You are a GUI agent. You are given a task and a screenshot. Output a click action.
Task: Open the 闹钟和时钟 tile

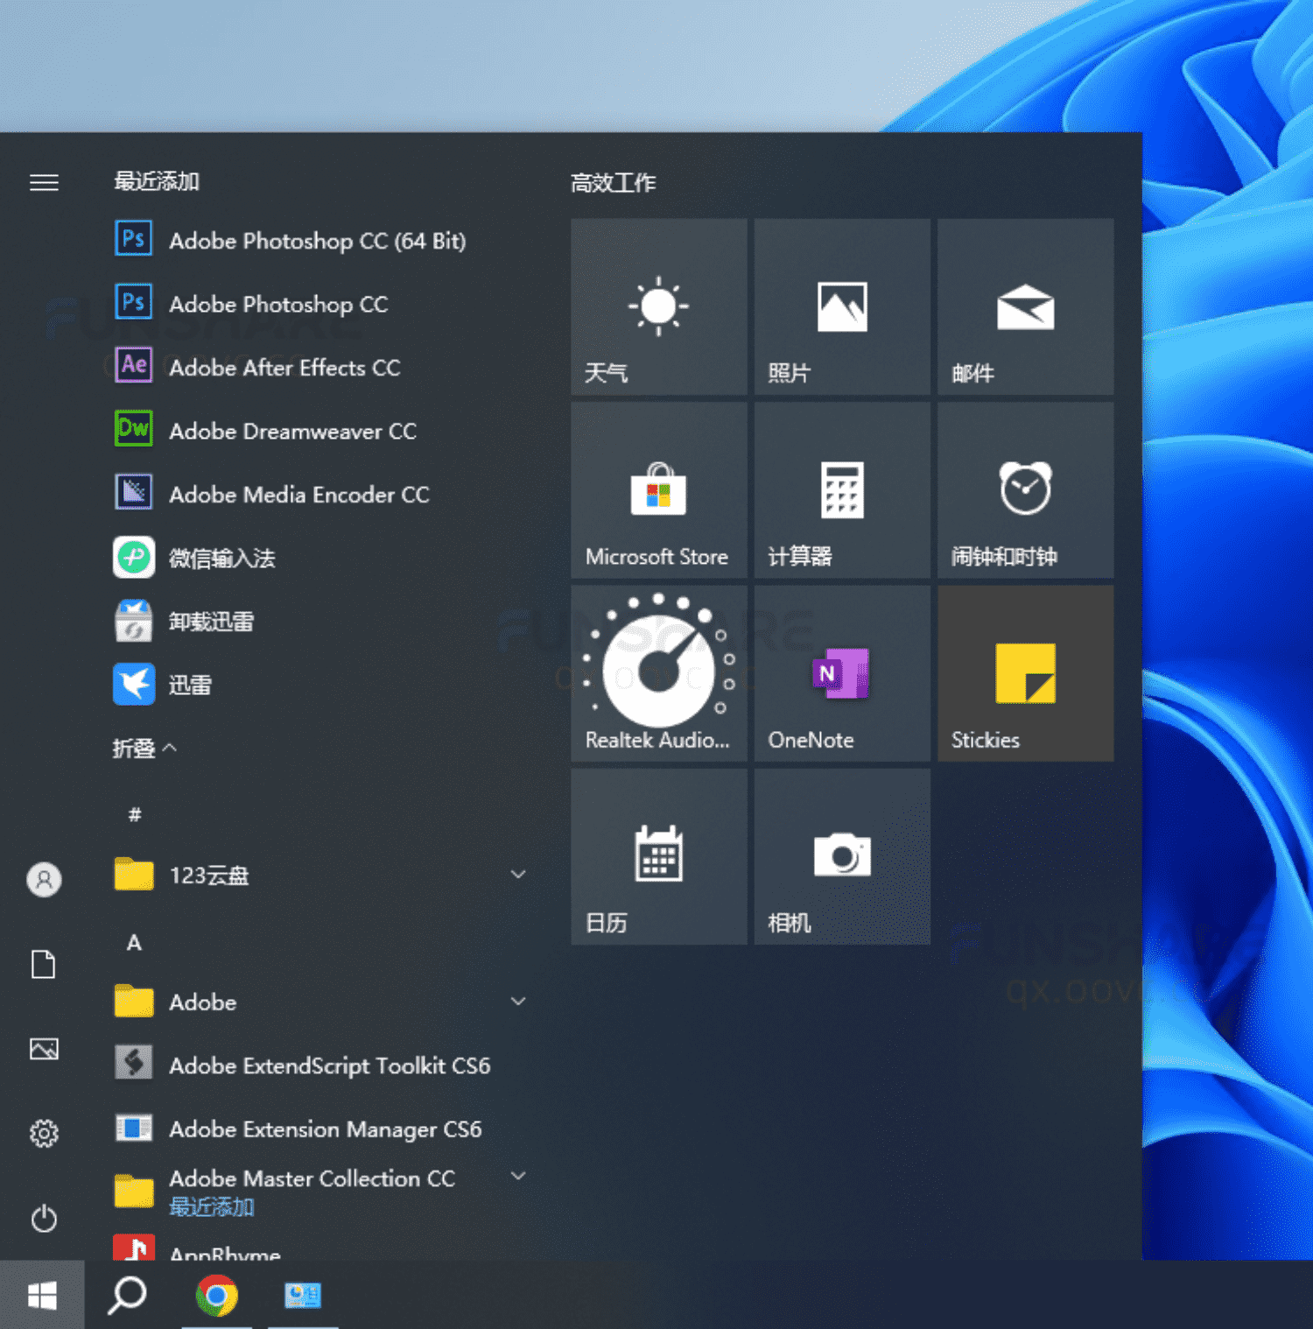tap(1026, 490)
